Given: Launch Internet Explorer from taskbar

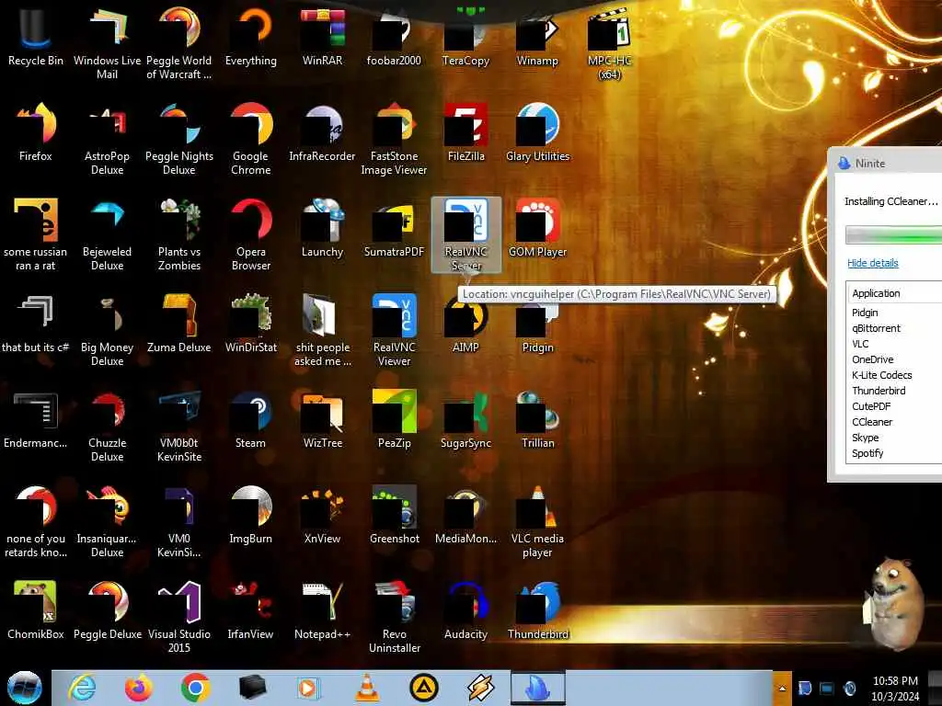Looking at the screenshot, I should pos(82,688).
